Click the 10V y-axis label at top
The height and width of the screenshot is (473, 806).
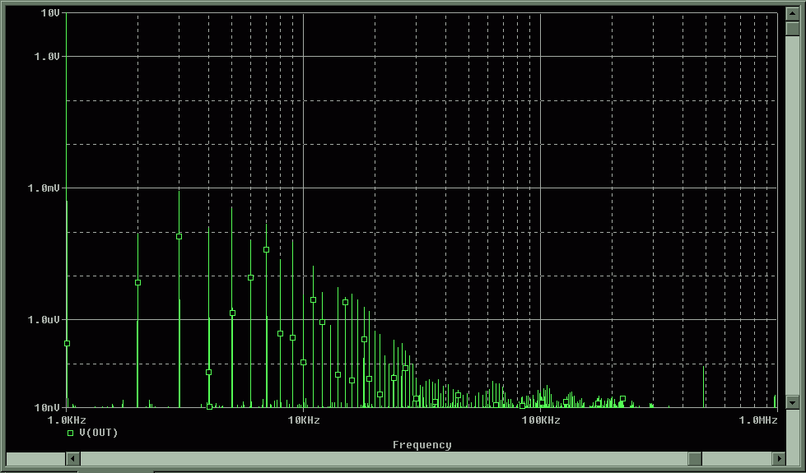pos(50,13)
